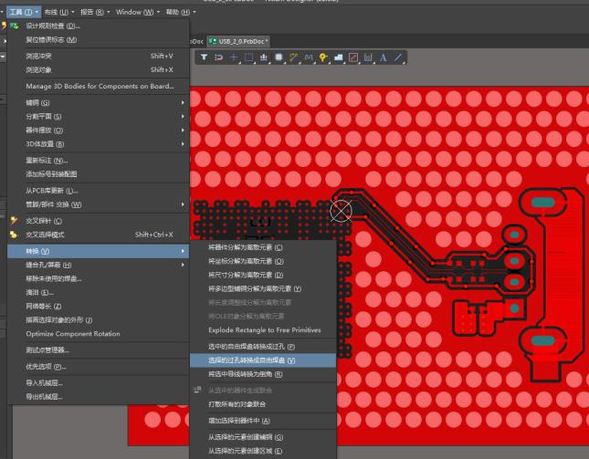This screenshot has height=459, width=589.
Task: Click the place line tool icon
Action: pos(398,57)
